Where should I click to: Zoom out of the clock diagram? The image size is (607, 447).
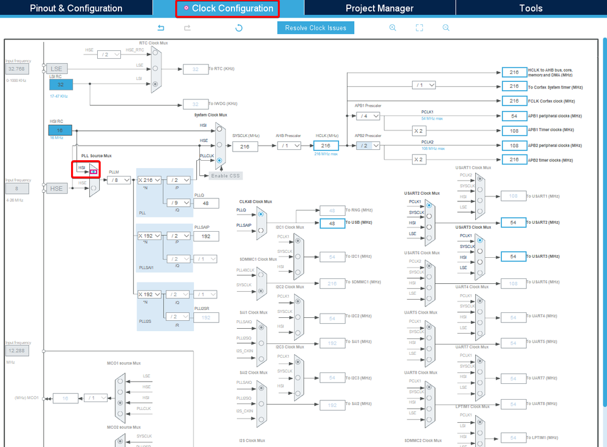[x=446, y=28]
